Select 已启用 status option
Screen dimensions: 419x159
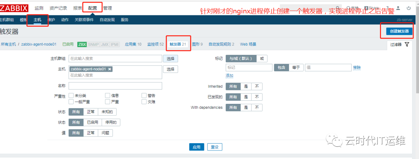[x=92, y=122]
